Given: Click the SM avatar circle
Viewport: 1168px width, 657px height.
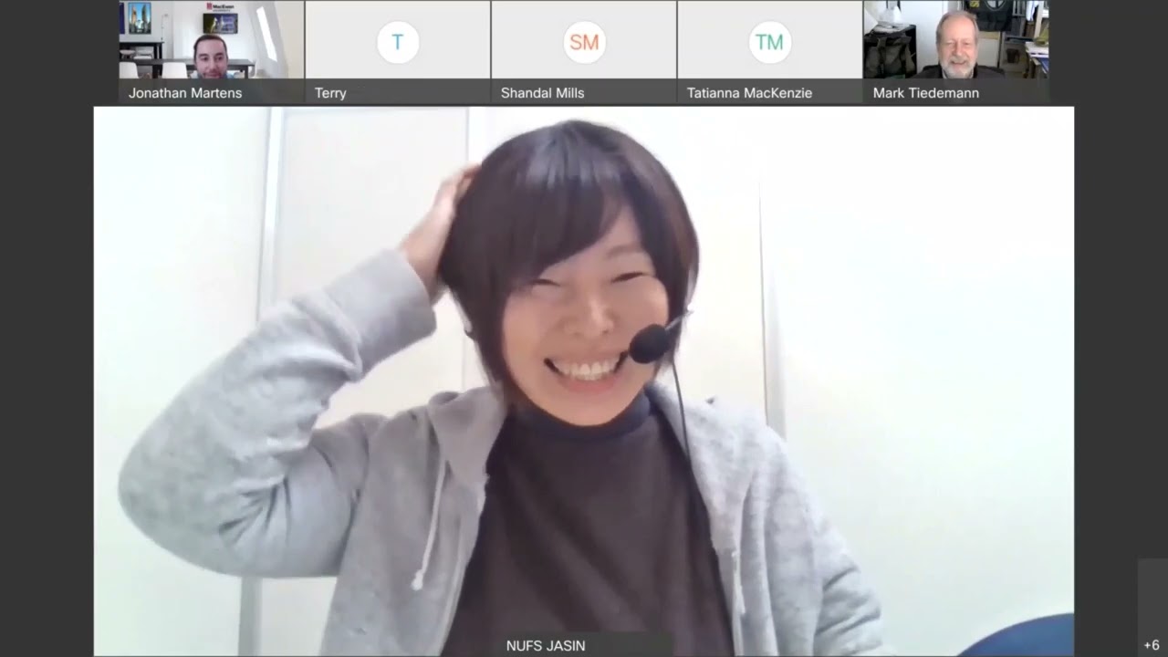Looking at the screenshot, I should point(584,42).
